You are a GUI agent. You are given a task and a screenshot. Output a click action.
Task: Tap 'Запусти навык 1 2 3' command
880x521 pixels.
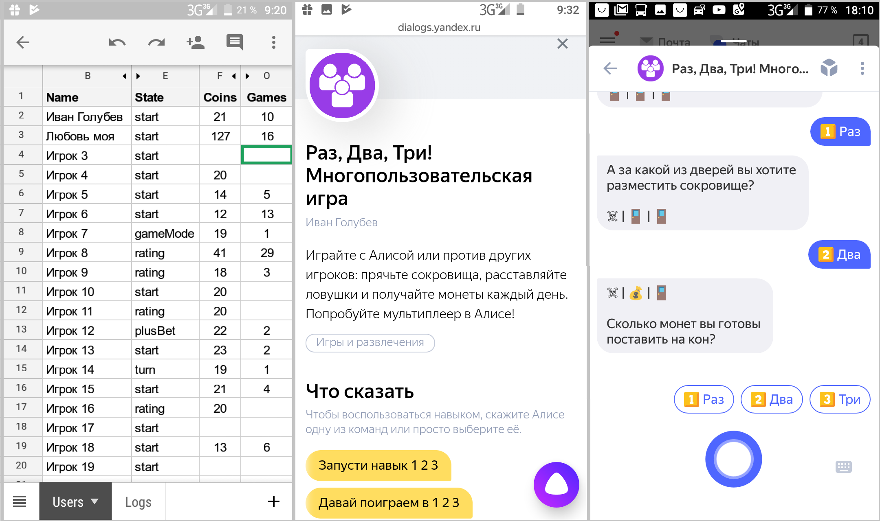click(x=378, y=465)
